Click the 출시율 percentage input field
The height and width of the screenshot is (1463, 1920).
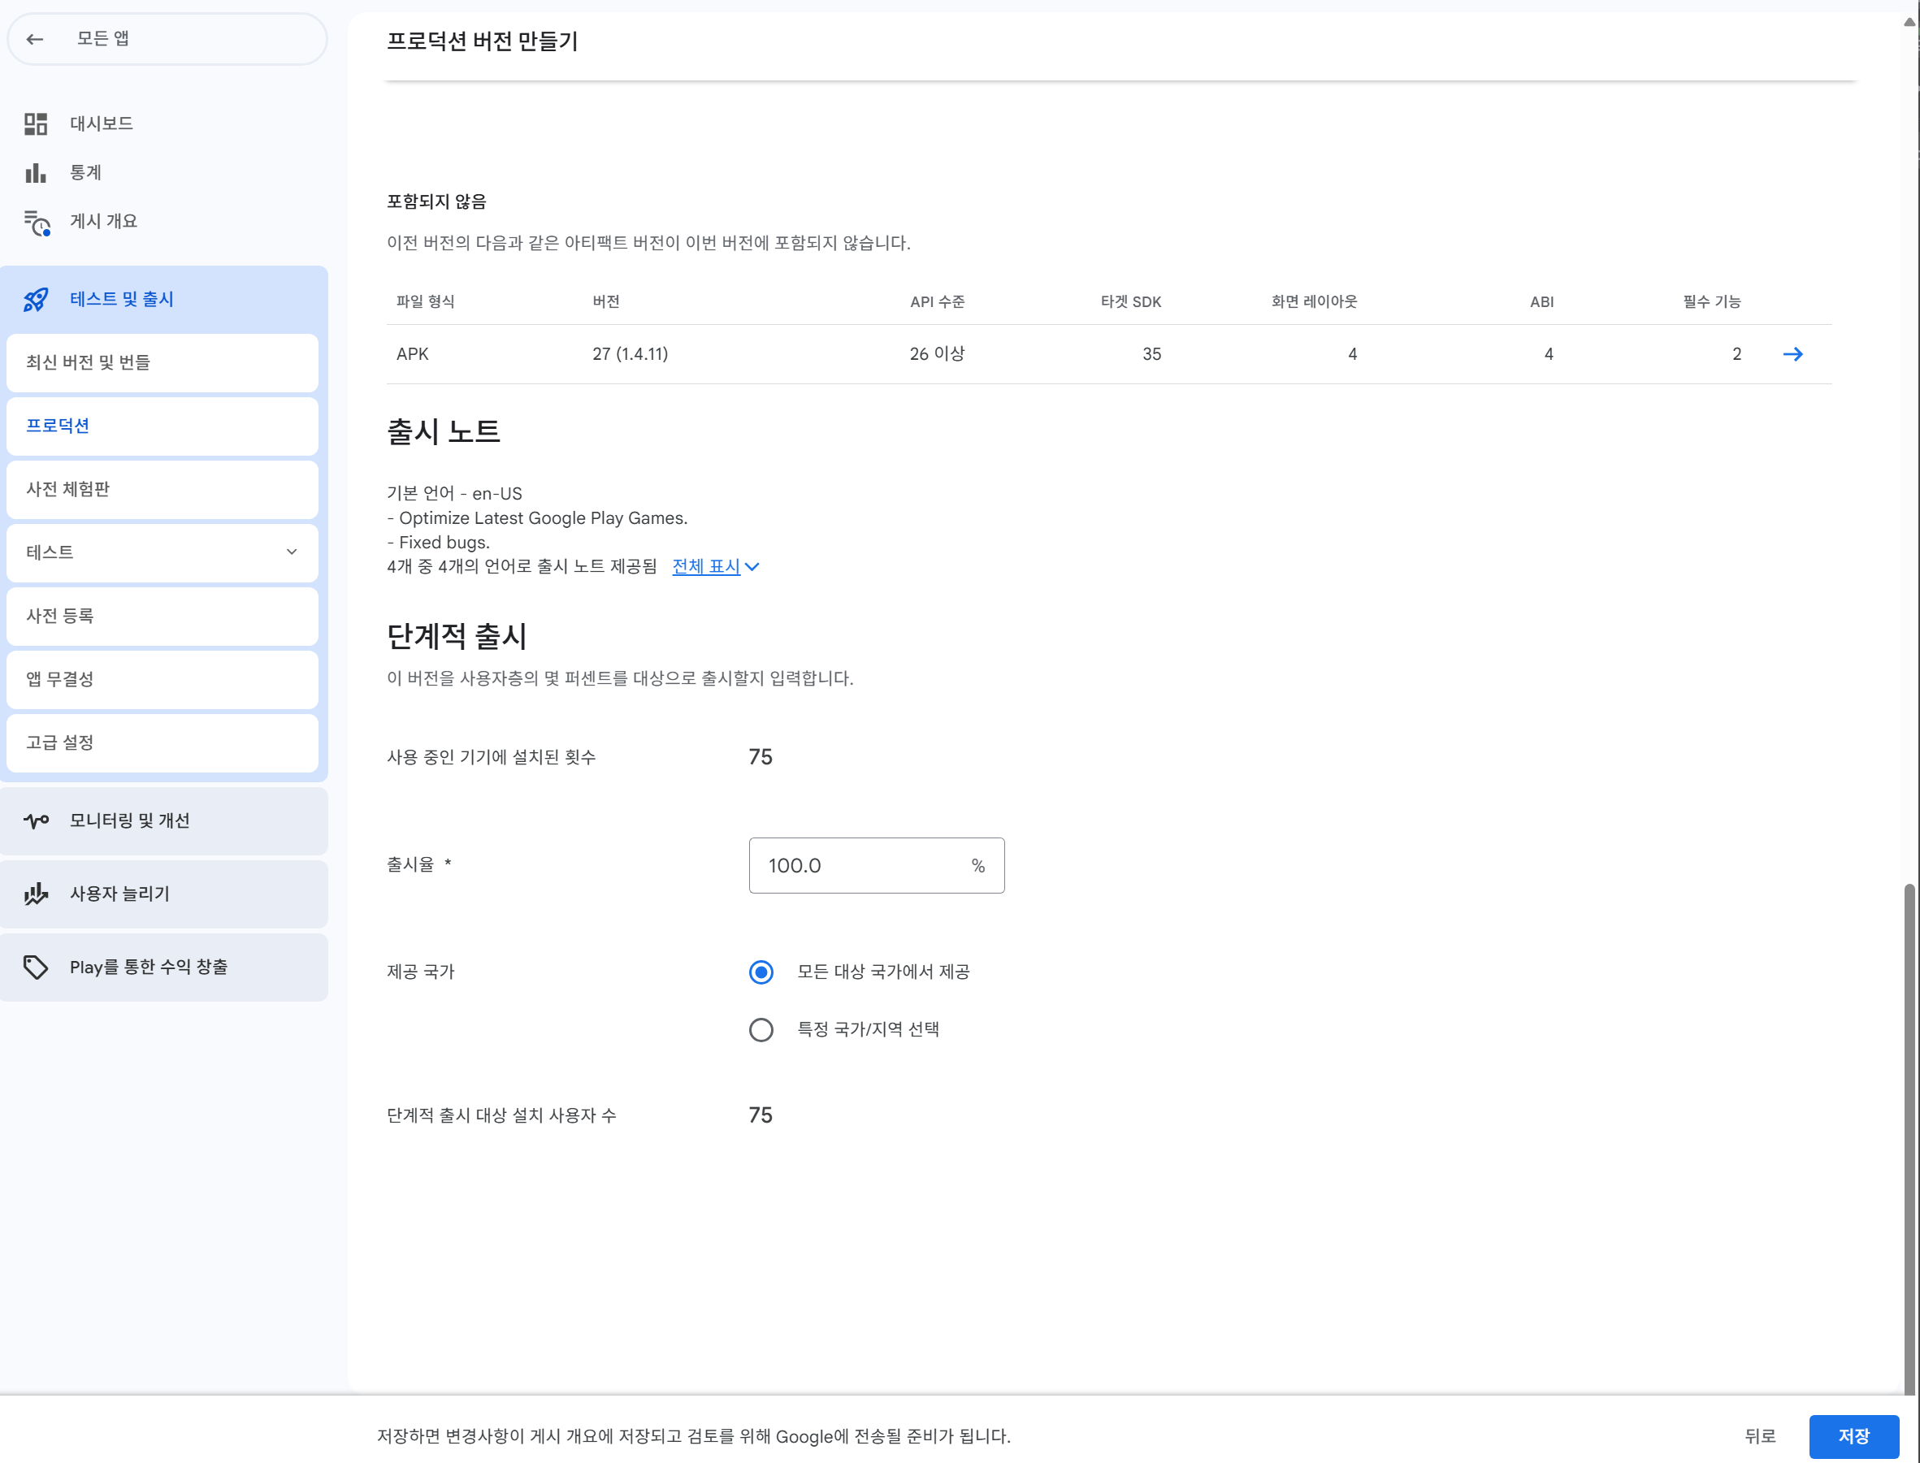click(860, 866)
